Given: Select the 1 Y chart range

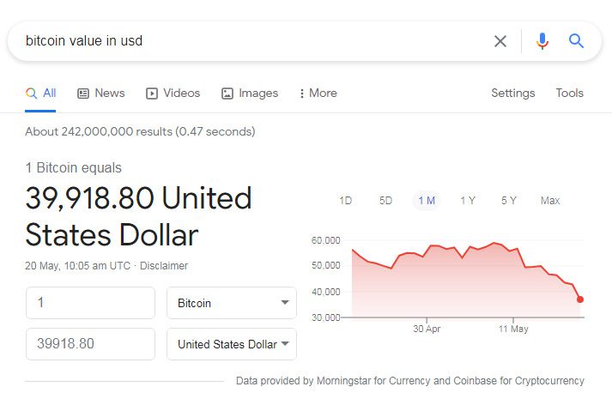Looking at the screenshot, I should (468, 201).
